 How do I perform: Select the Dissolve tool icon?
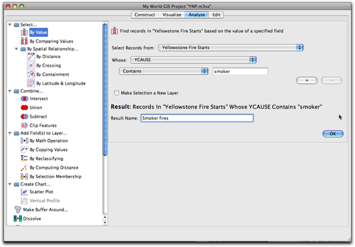coord(17,219)
